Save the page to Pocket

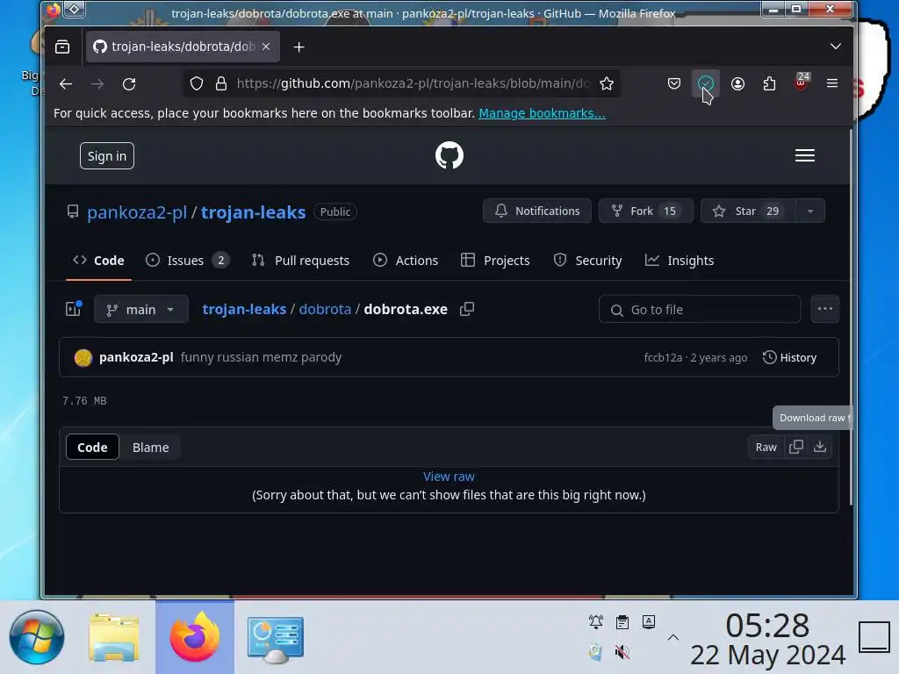pos(674,83)
